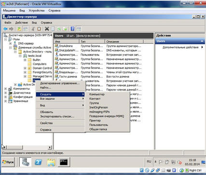This screenshot has height=175, width=206.
Task: Click the Refresh toolbar icon
Action: (59, 29)
